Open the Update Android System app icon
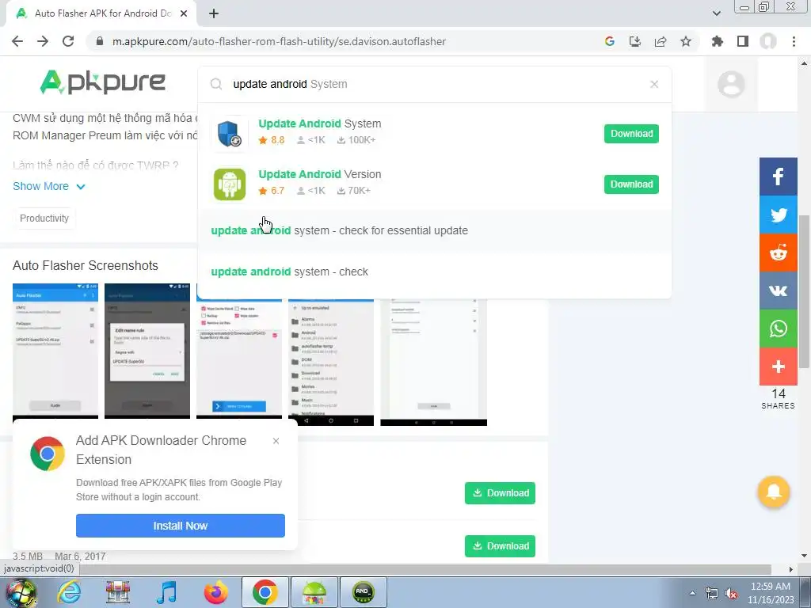This screenshot has height=608, width=811. pos(230,134)
